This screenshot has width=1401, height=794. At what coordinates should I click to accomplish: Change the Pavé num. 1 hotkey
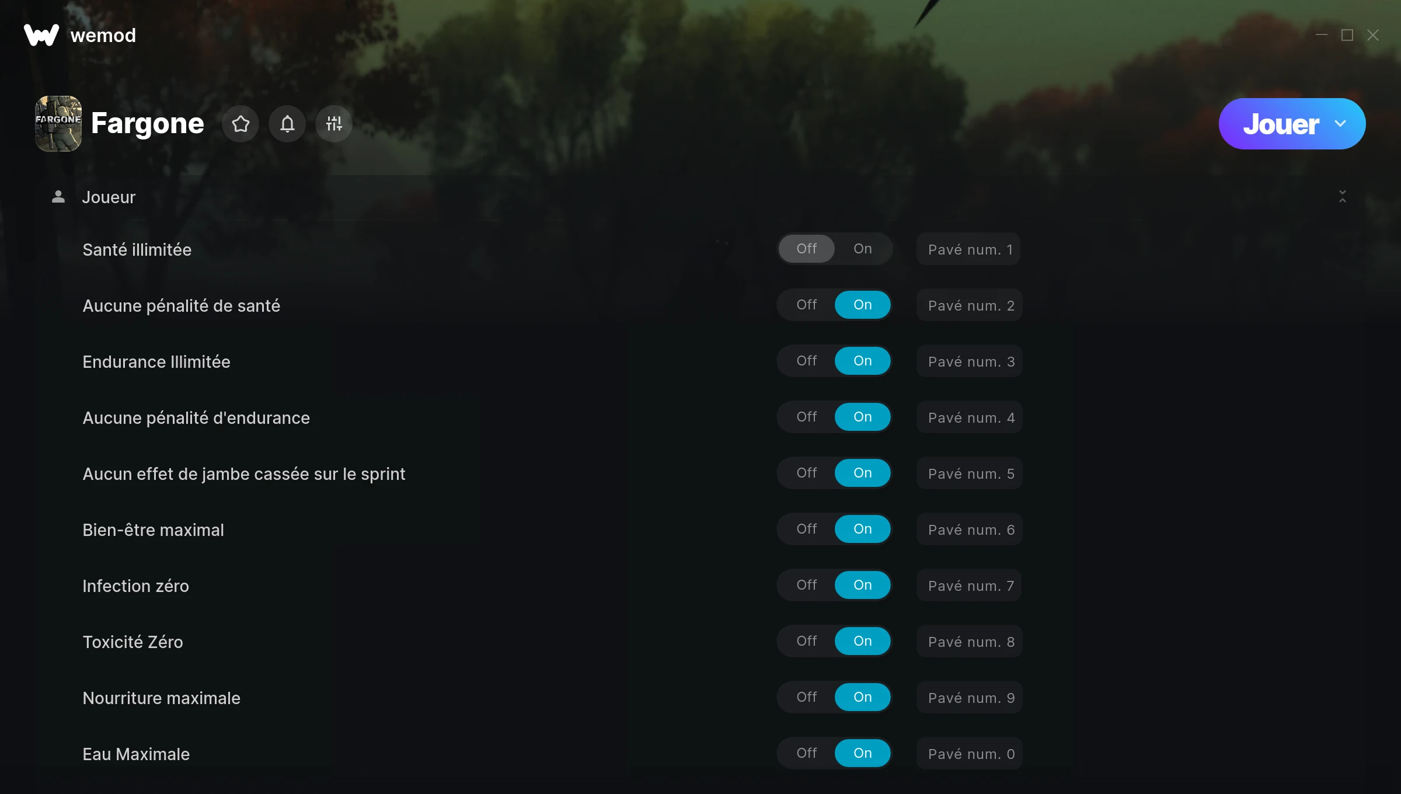coord(969,249)
